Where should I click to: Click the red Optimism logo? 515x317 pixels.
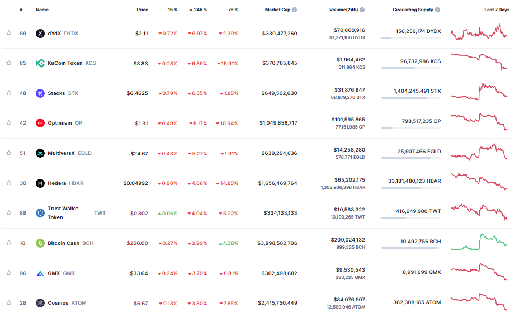40,123
